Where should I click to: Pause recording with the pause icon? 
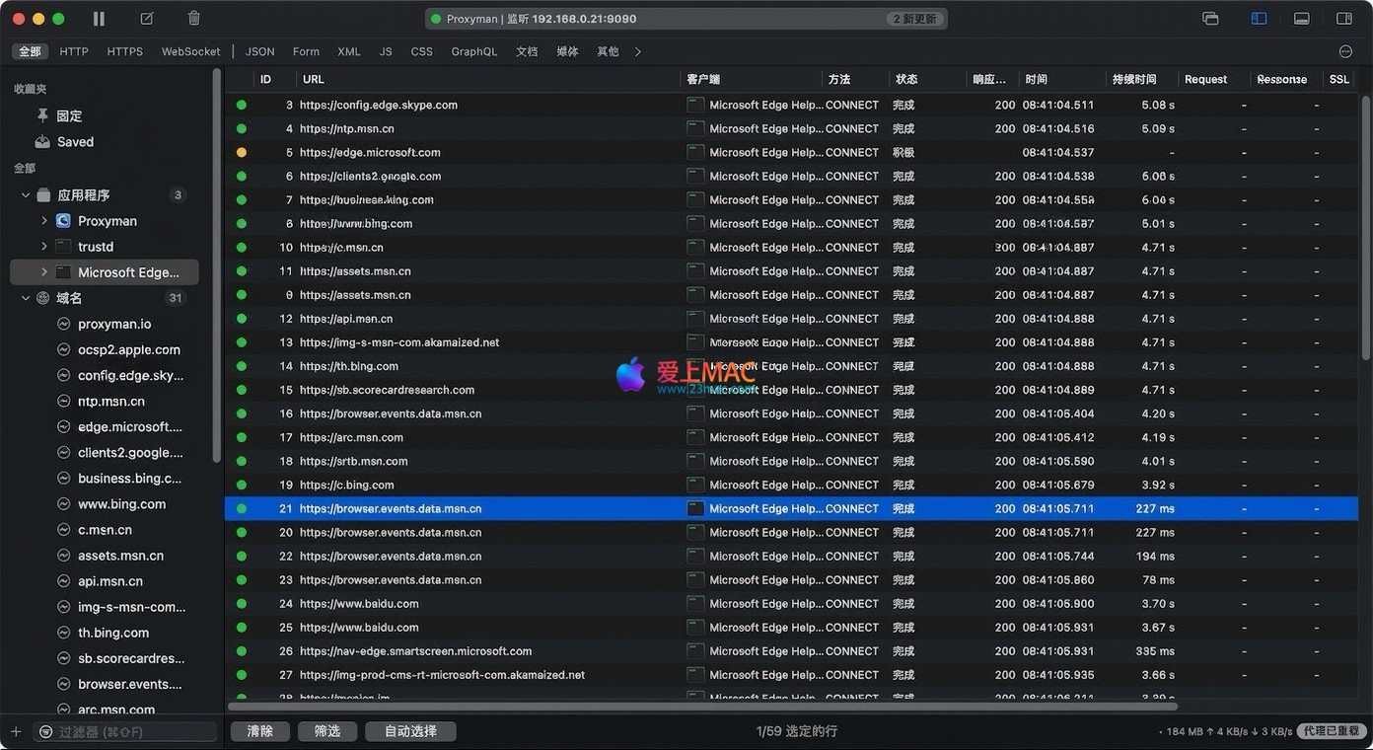pyautogui.click(x=99, y=19)
